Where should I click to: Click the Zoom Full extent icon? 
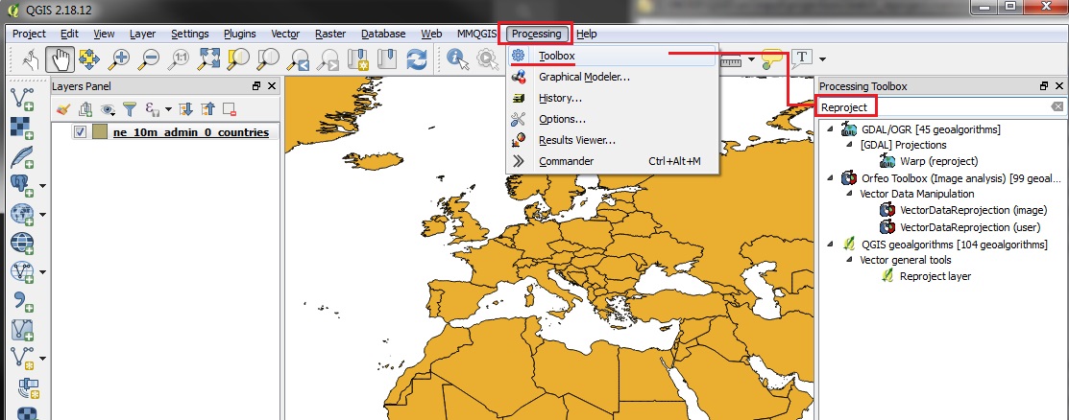point(208,59)
